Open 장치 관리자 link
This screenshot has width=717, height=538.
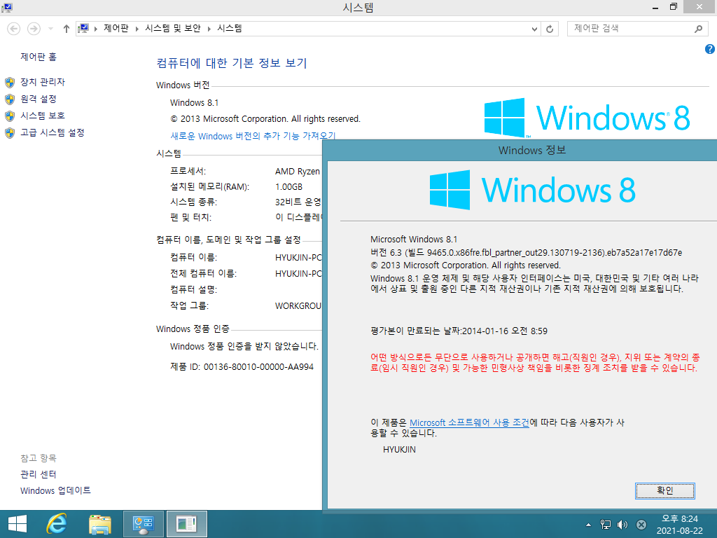[43, 82]
